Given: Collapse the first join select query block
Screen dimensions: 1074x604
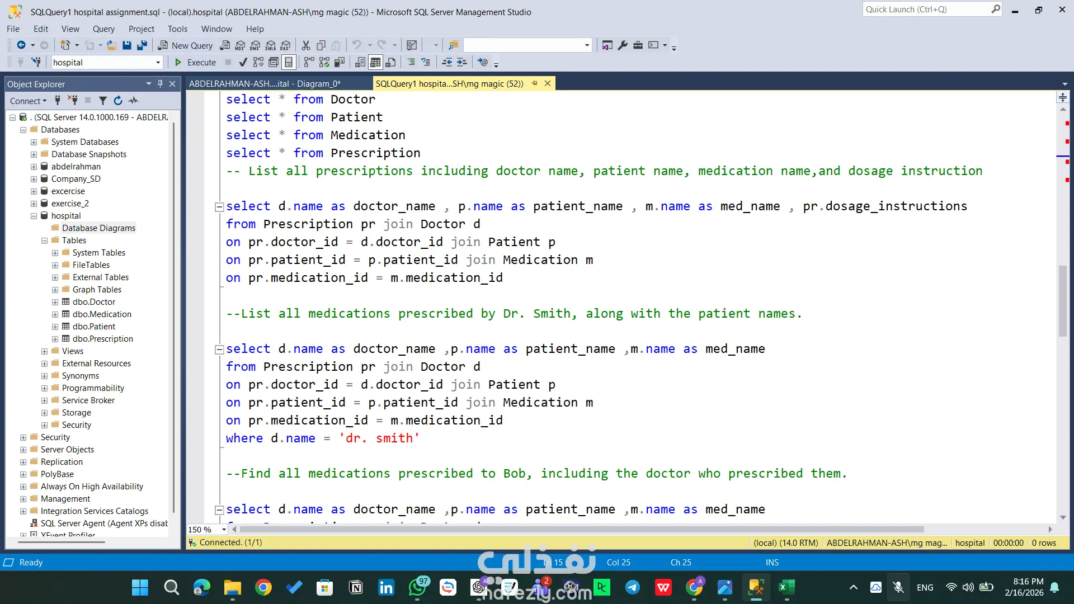Looking at the screenshot, I should click(219, 207).
